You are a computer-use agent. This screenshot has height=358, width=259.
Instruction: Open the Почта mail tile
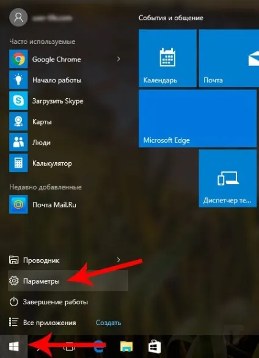point(229,58)
